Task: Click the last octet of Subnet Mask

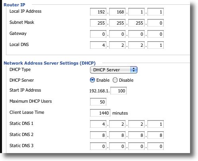Action: tap(155, 23)
